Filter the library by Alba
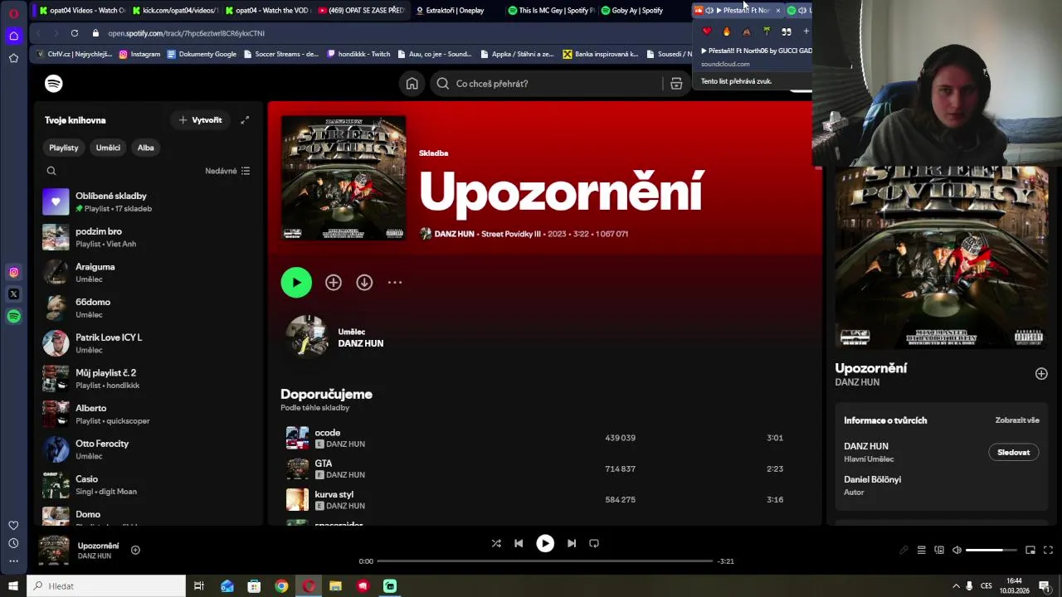1062x597 pixels. pyautogui.click(x=146, y=148)
